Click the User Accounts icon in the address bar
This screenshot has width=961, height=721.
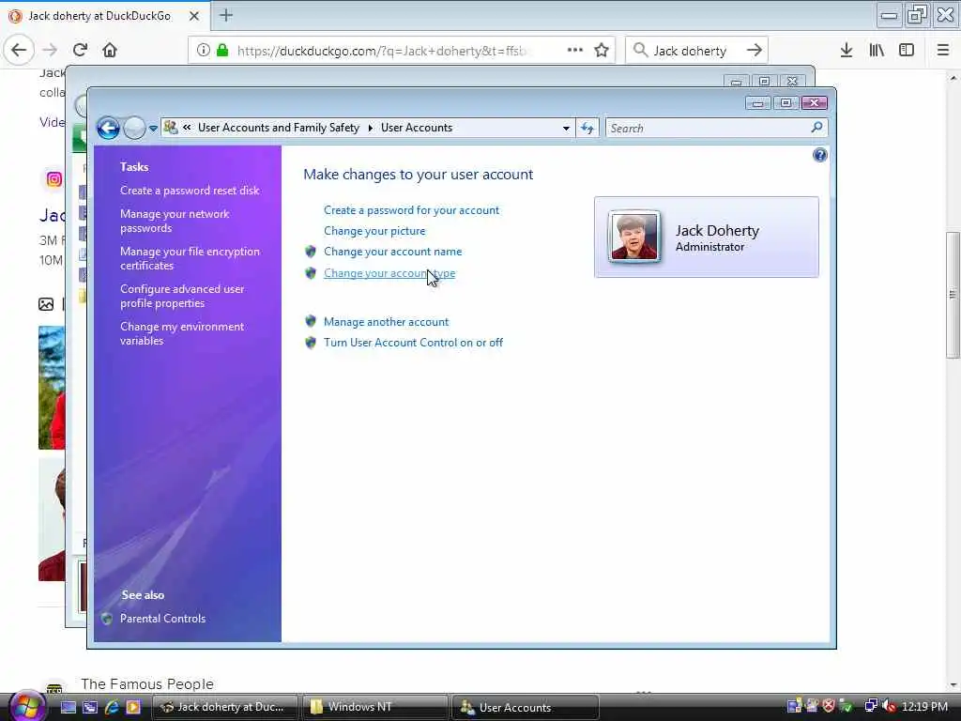[x=171, y=128]
